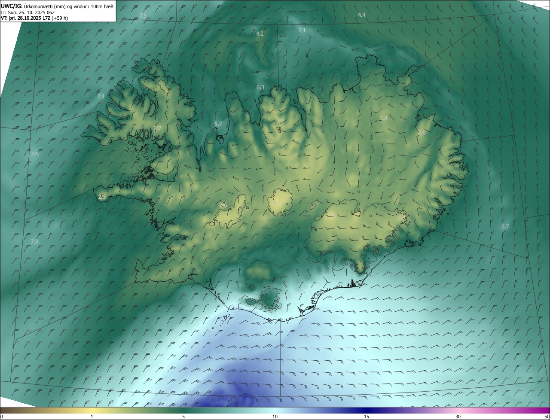Viewport: 550px width, 420px height.
Task: Click the 2.6 value label
Action: 422,133
